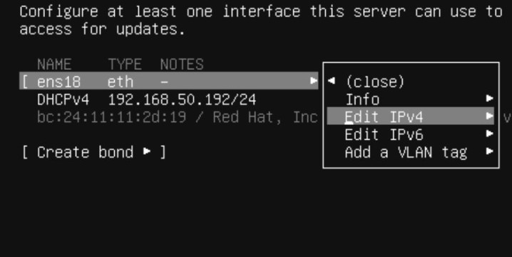Close the popup menu via (close)
Viewport: 512px width, 257px height.
coord(375,82)
